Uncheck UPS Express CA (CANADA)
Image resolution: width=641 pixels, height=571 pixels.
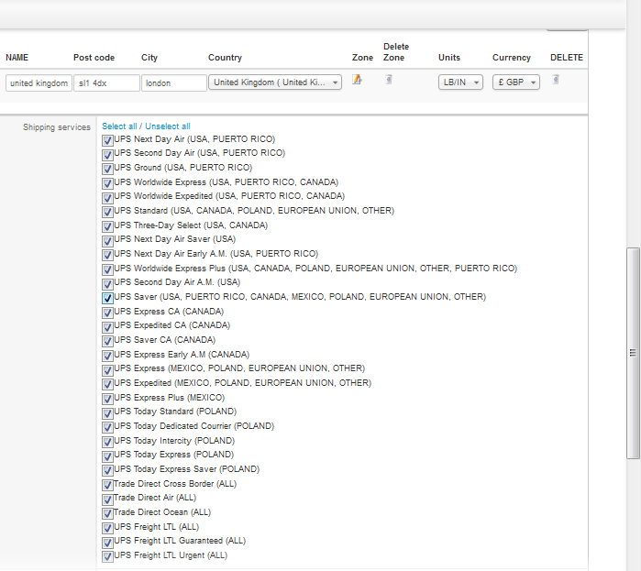pyautogui.click(x=108, y=313)
